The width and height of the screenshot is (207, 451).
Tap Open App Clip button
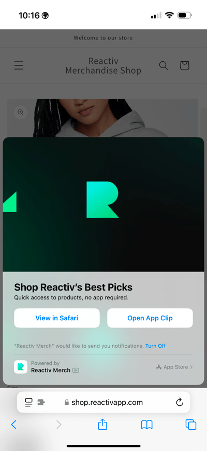point(150,318)
